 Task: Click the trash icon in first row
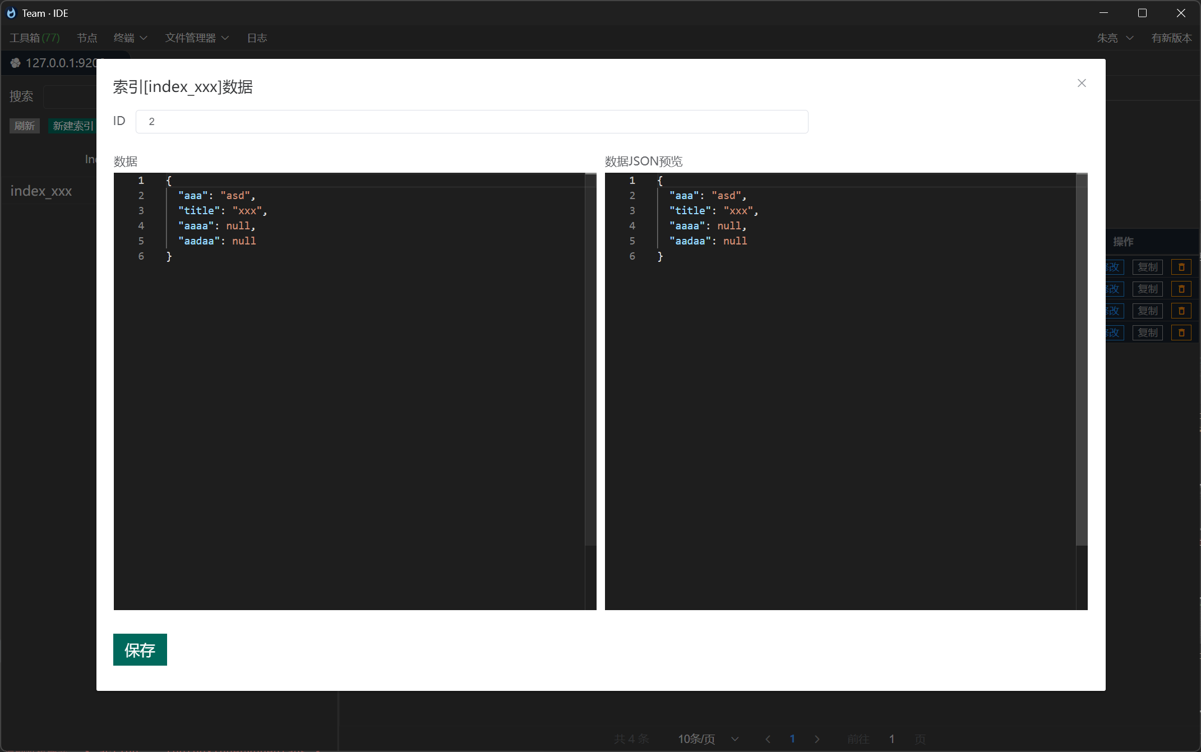1181,267
